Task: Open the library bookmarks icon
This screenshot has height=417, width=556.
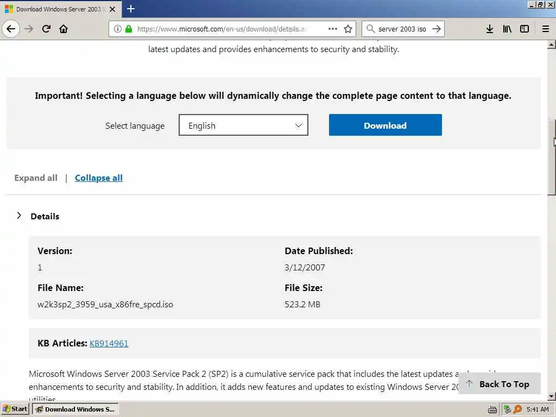Action: 507,29
